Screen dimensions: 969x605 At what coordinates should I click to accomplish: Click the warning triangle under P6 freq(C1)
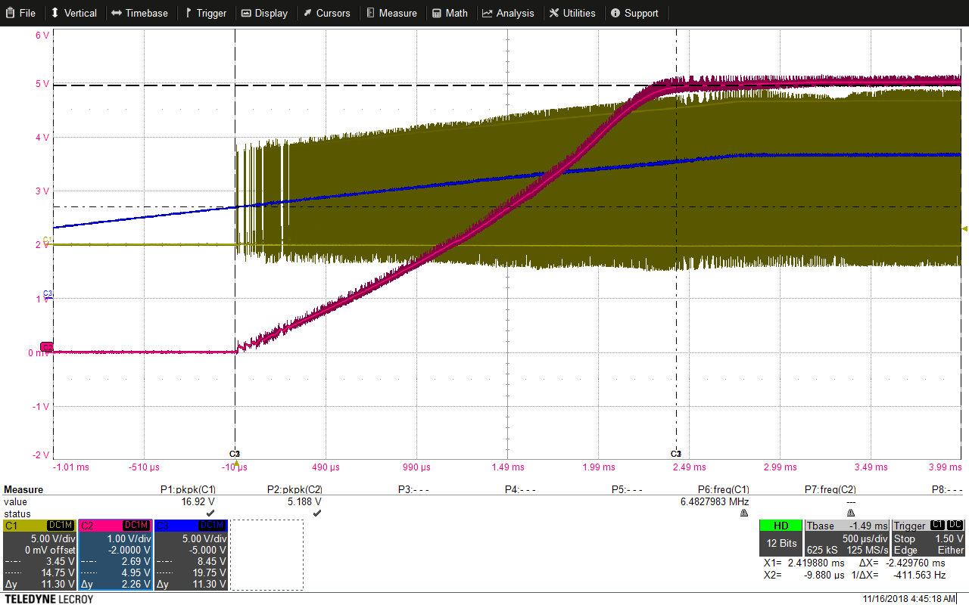coord(744,513)
